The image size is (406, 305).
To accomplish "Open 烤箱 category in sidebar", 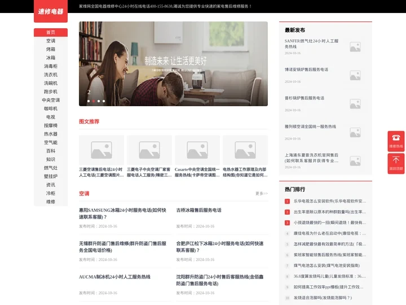I will pyautogui.click(x=51, y=49).
